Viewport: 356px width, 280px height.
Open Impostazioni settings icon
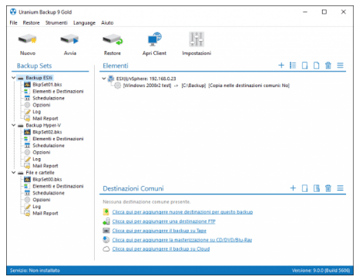tap(196, 39)
